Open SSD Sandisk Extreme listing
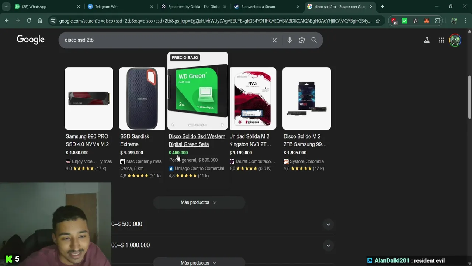This screenshot has height=266, width=472. click(x=135, y=140)
